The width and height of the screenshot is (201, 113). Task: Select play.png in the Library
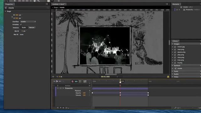coord(181,55)
